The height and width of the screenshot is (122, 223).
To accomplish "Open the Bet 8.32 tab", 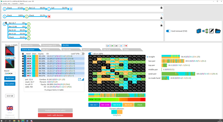I will pos(92,50).
